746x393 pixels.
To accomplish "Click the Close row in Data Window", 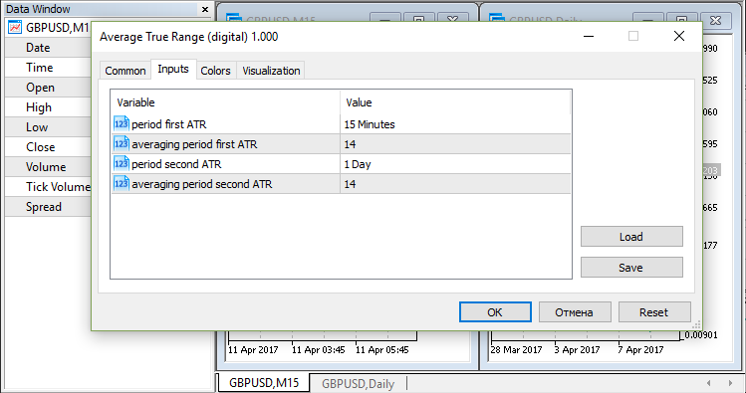I will coord(48,147).
